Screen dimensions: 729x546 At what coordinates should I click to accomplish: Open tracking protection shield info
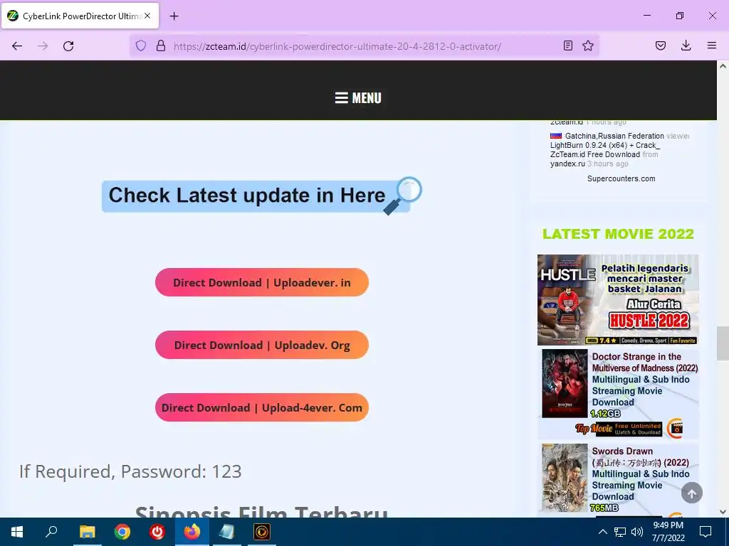tap(141, 45)
